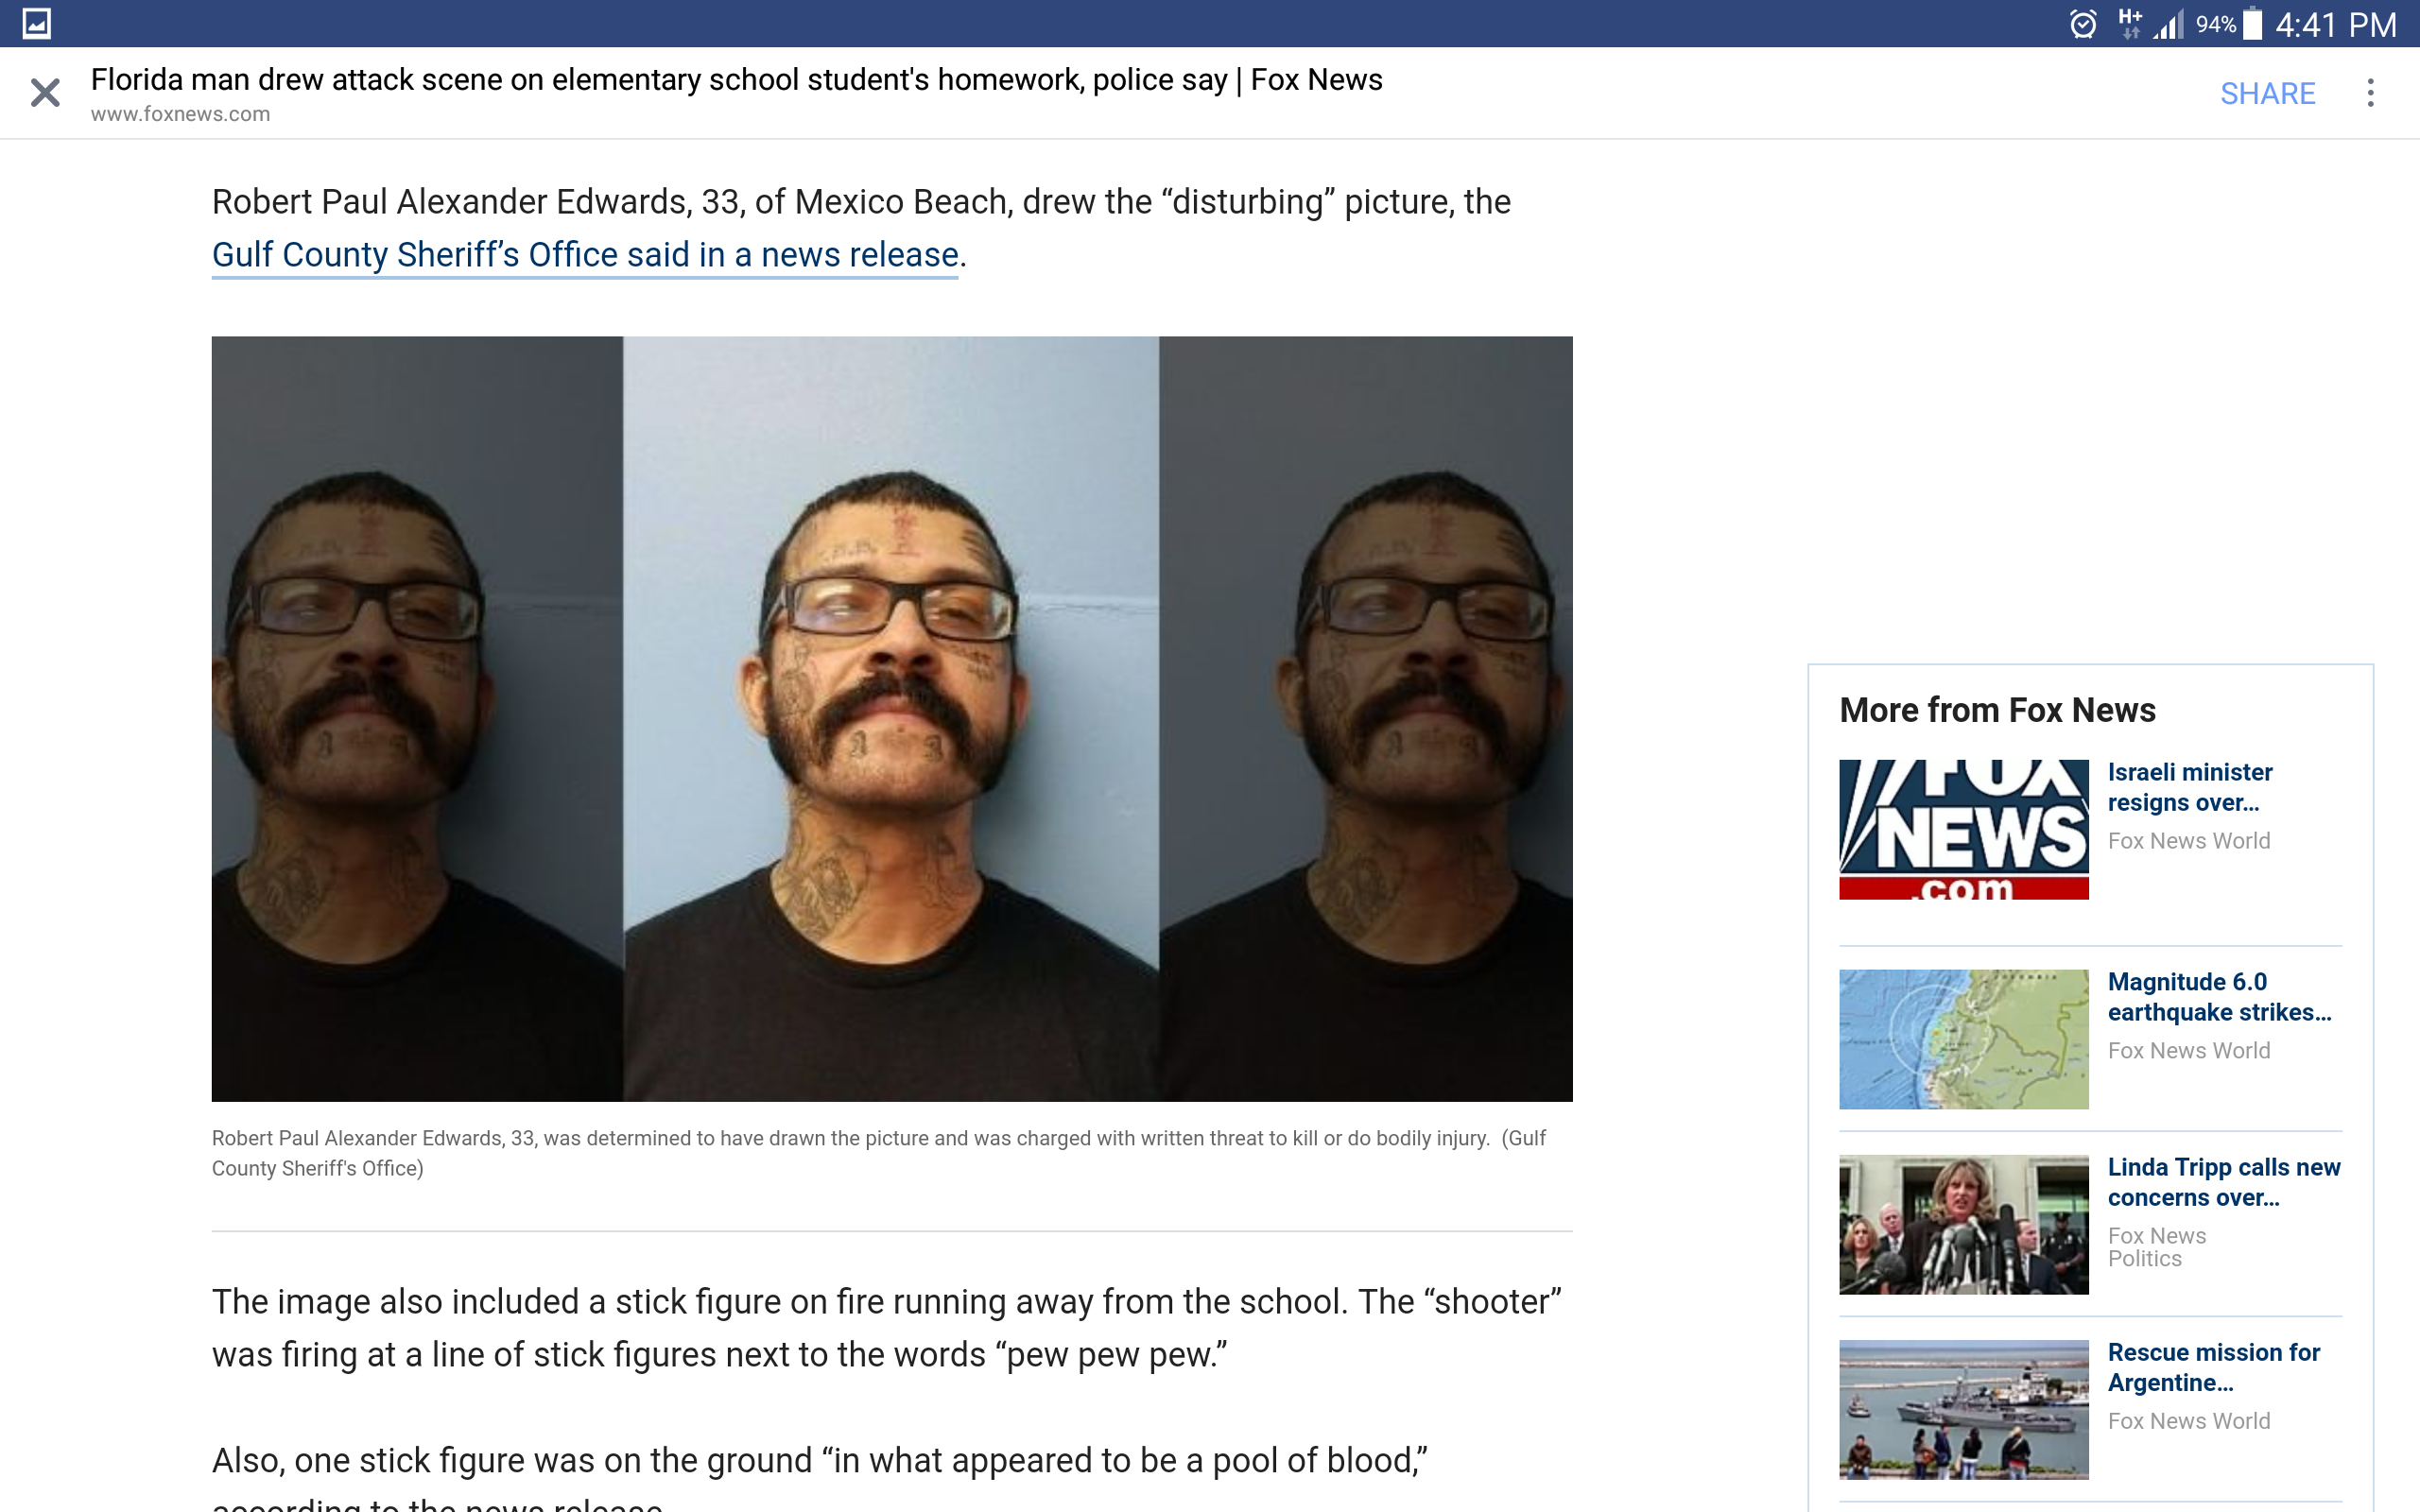Open the Gulf County Sheriff's Office news release link
Screen dimensions: 2420x1512
click(x=585, y=255)
